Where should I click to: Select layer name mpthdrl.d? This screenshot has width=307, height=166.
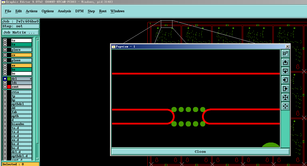22,156
